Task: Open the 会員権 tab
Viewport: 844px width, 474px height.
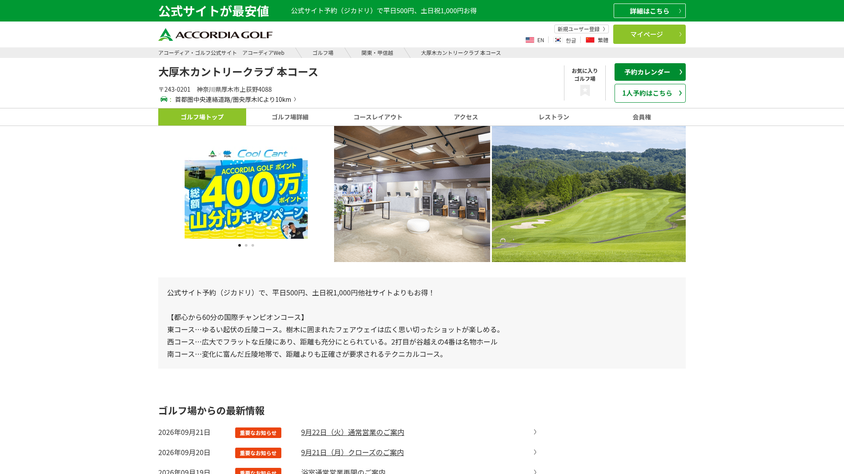Action: [642, 117]
